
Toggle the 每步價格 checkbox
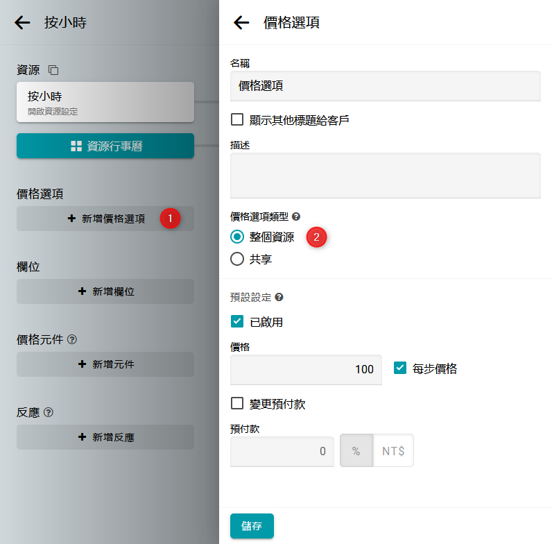click(399, 368)
